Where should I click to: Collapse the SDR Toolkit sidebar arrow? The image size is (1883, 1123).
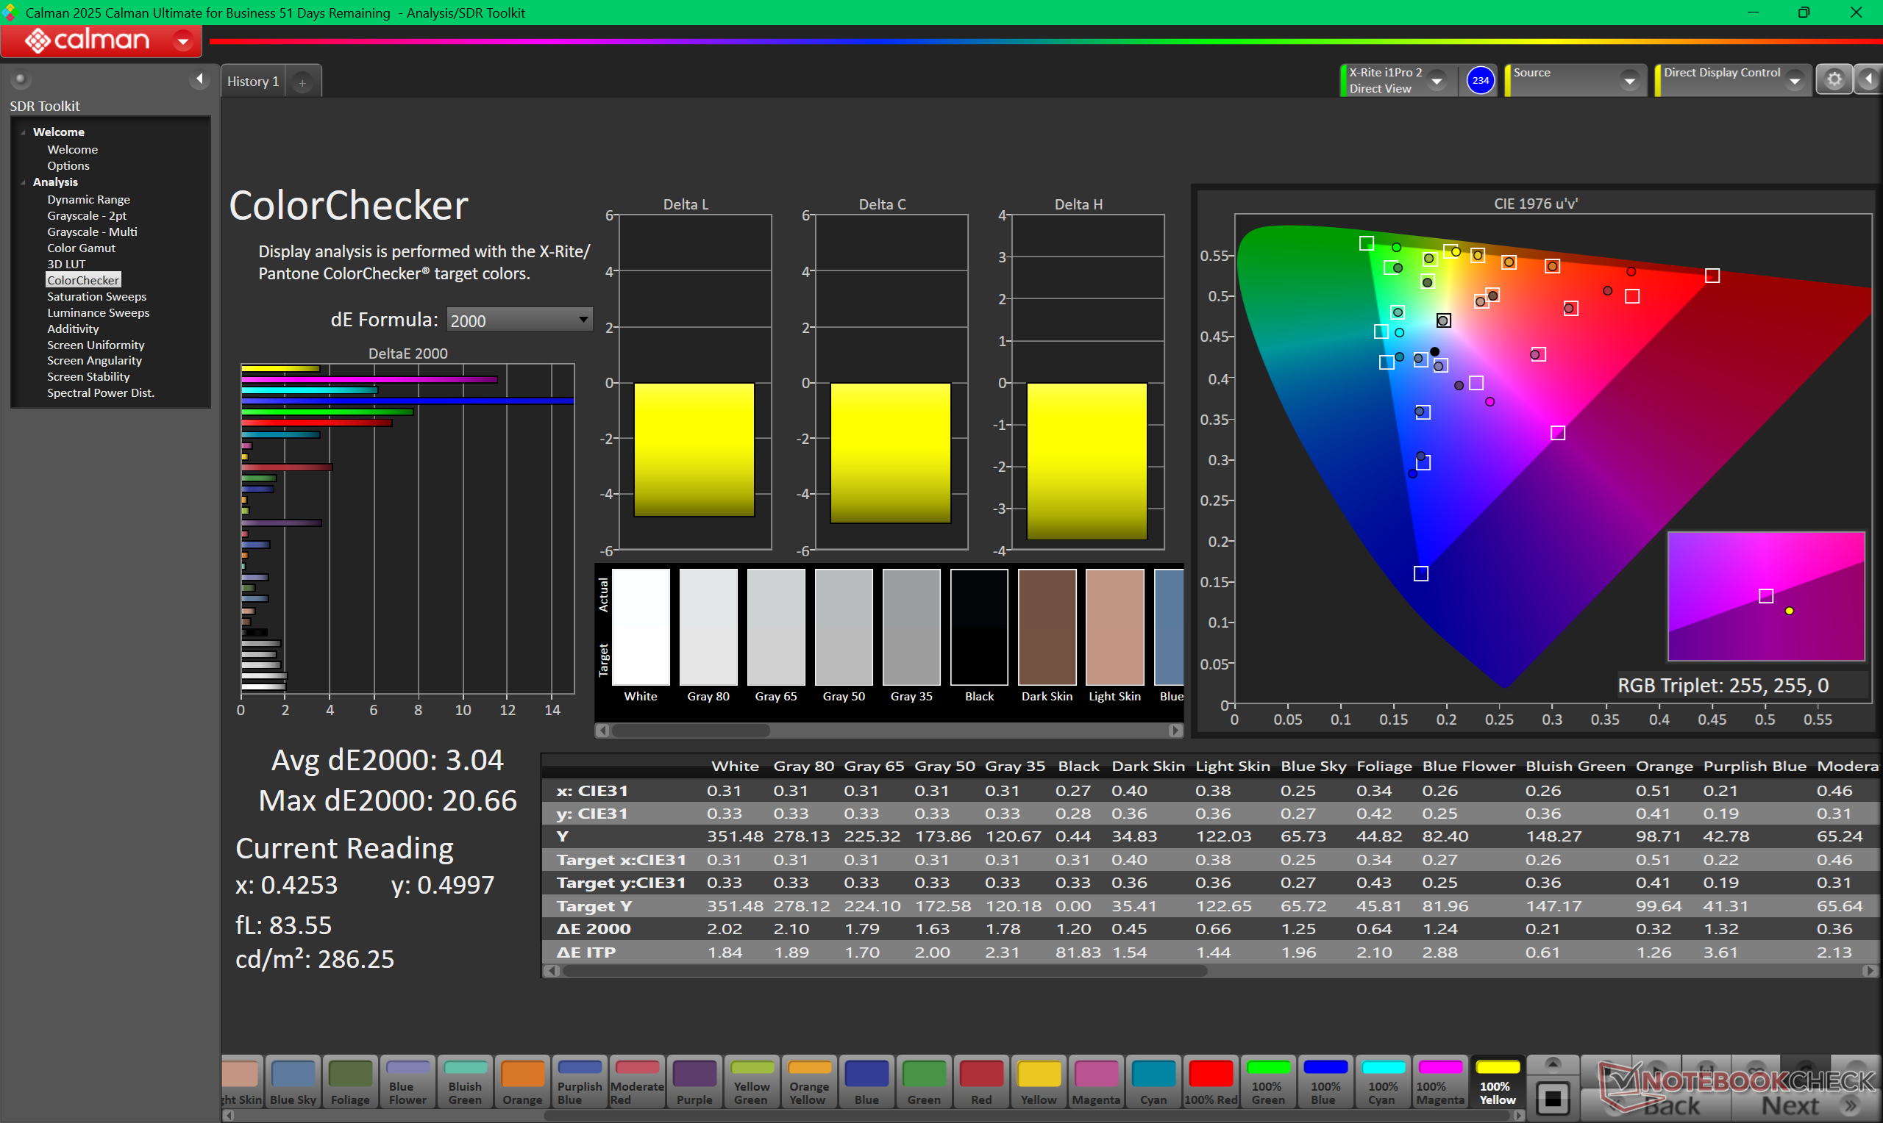pos(199,79)
